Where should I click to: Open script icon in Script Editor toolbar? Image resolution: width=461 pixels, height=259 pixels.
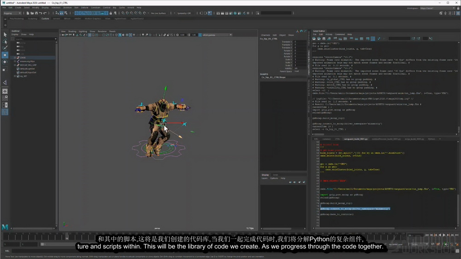click(x=314, y=39)
